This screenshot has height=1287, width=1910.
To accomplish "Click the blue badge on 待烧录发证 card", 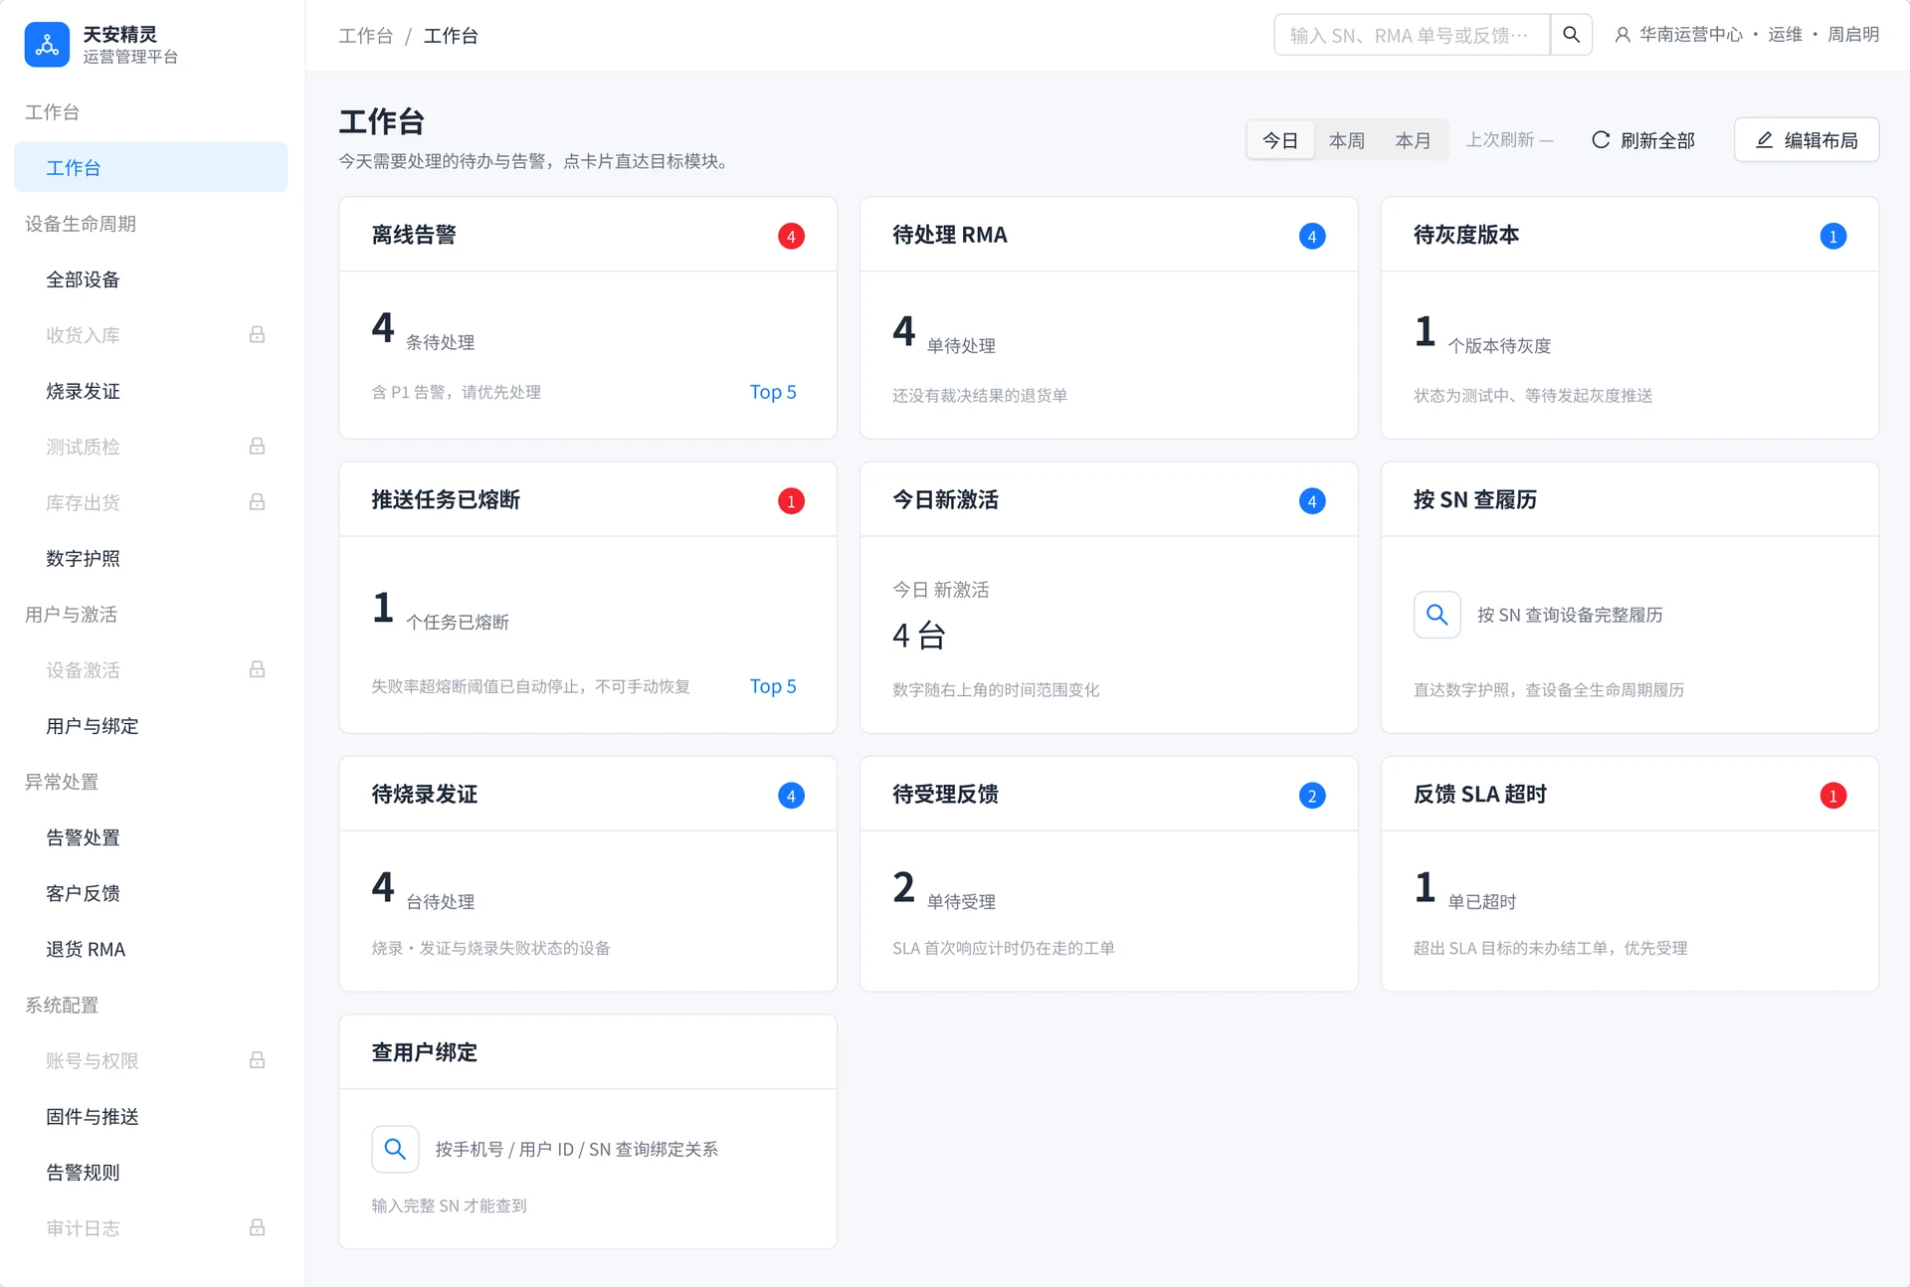I will tap(791, 795).
